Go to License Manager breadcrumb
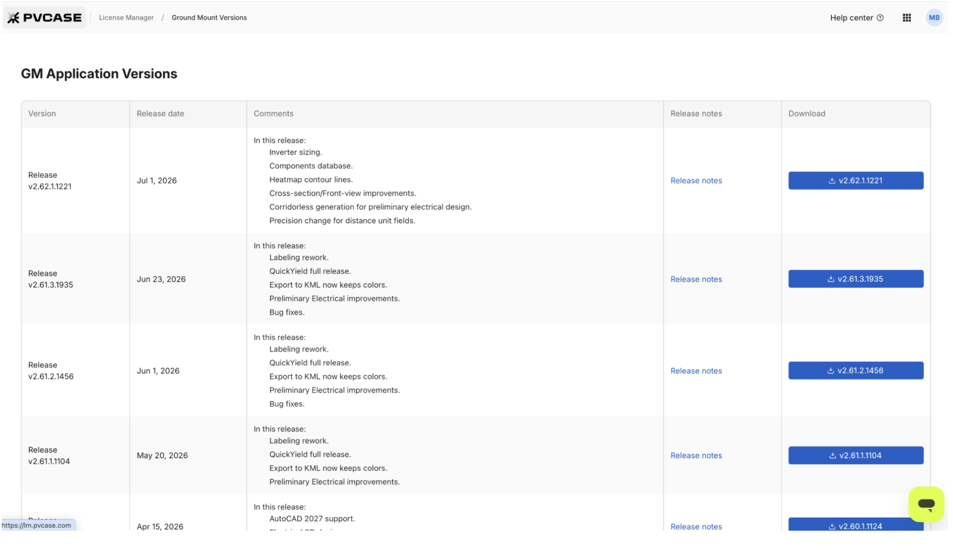The image size is (953, 550). [126, 17]
